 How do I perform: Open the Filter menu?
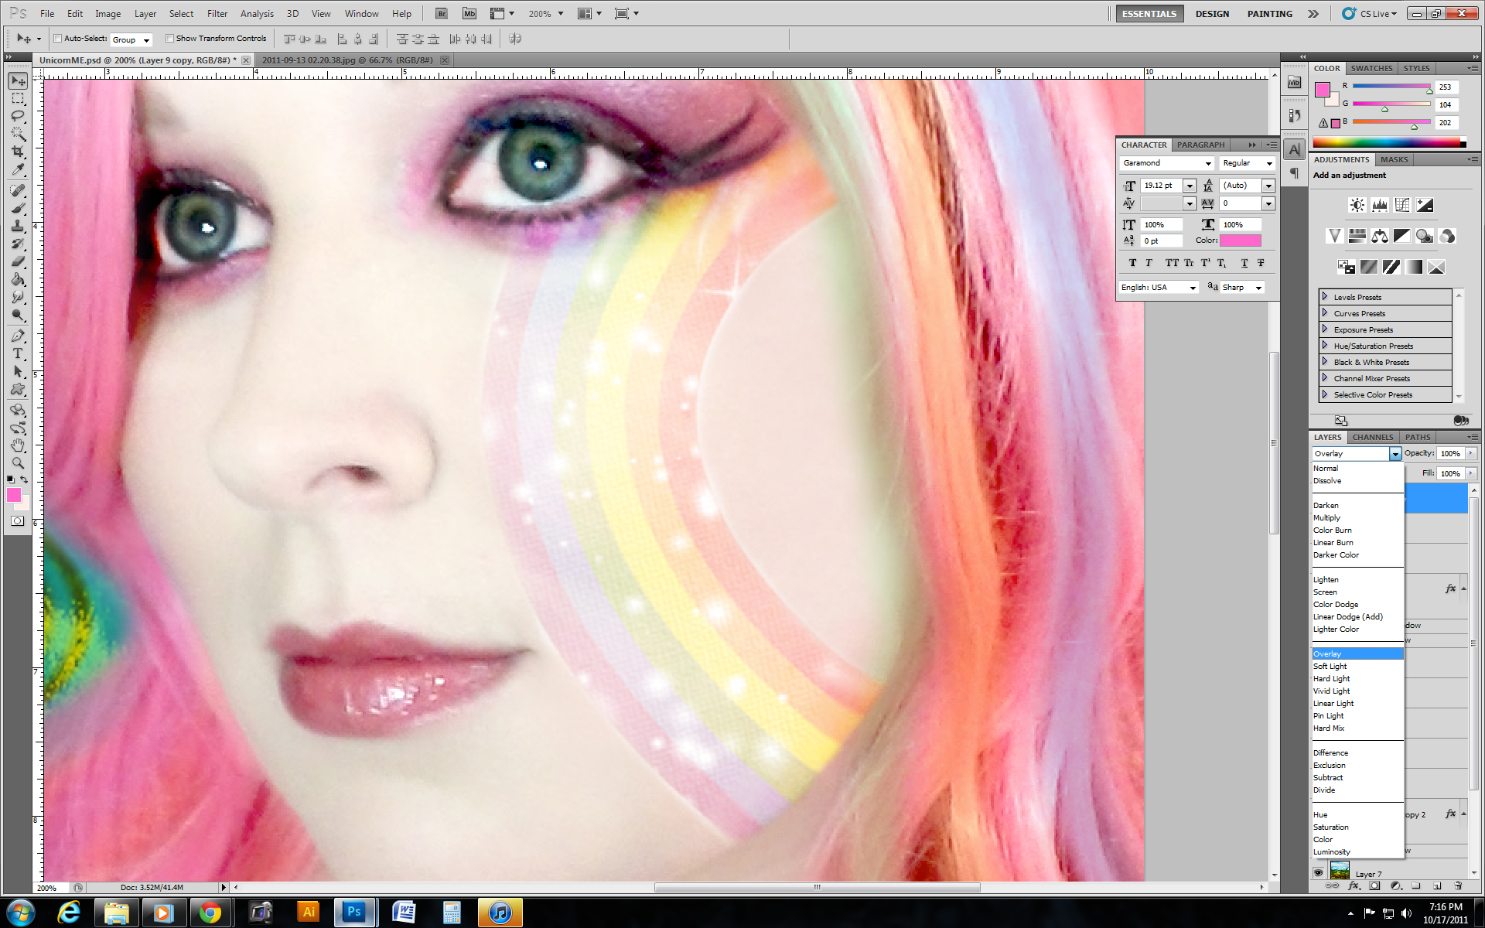click(217, 14)
